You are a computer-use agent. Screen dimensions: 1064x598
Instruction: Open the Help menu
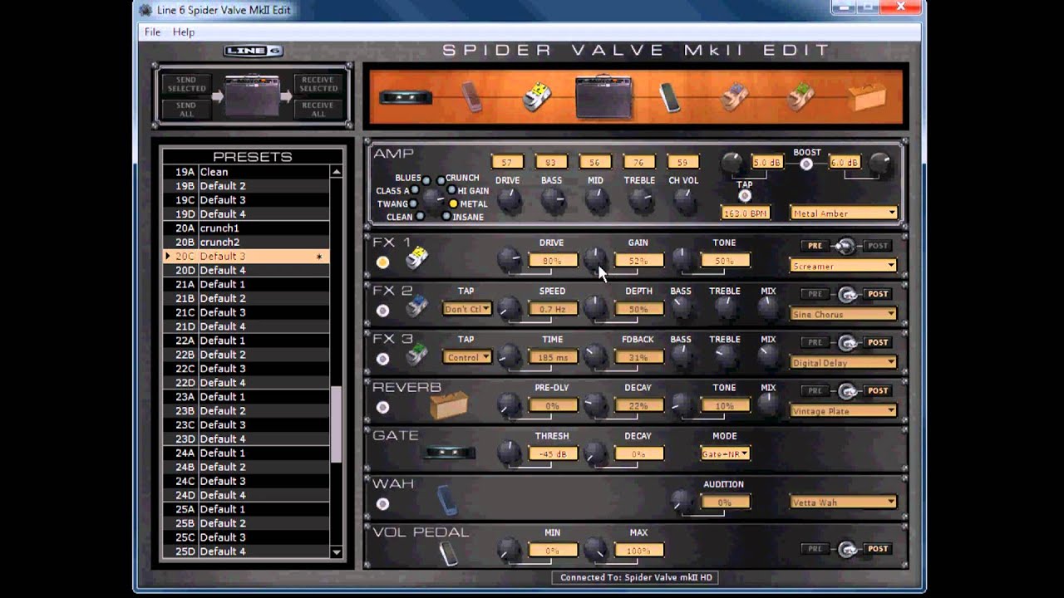pyautogui.click(x=184, y=32)
